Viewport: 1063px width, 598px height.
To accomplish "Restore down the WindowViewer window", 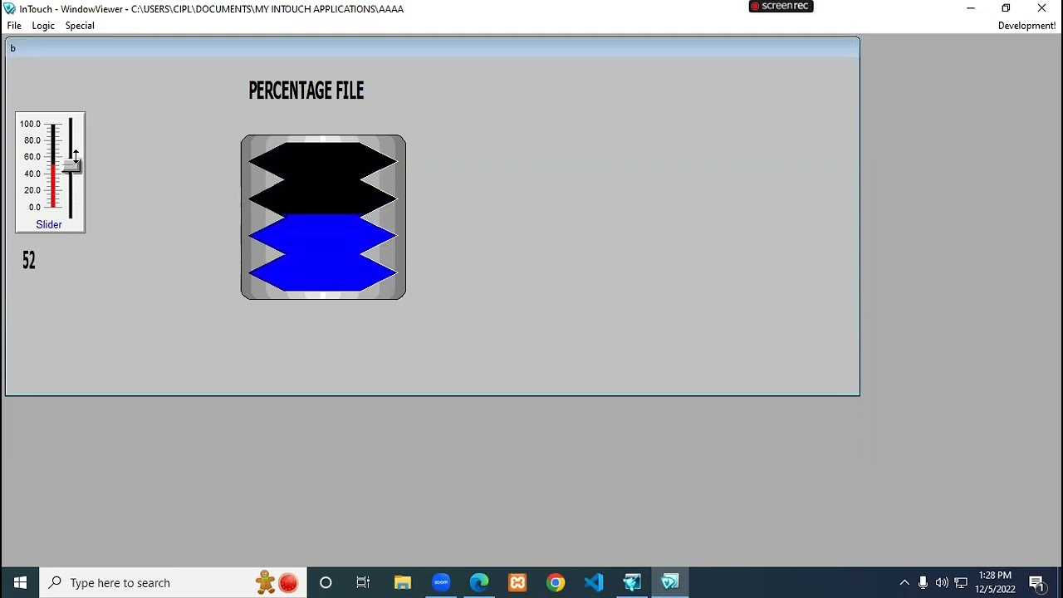I will (x=1006, y=8).
